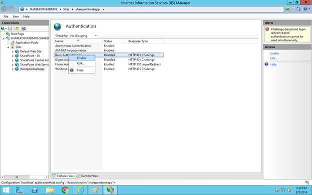This screenshot has height=195, width=312.
Task: Switch to the Content View tab
Action: (87, 176)
